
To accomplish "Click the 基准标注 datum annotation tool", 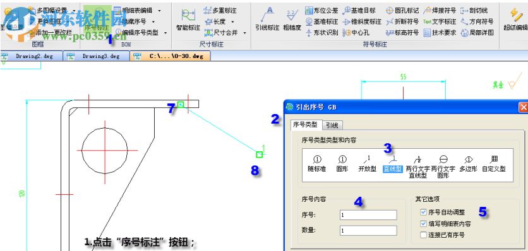I will (321, 21).
